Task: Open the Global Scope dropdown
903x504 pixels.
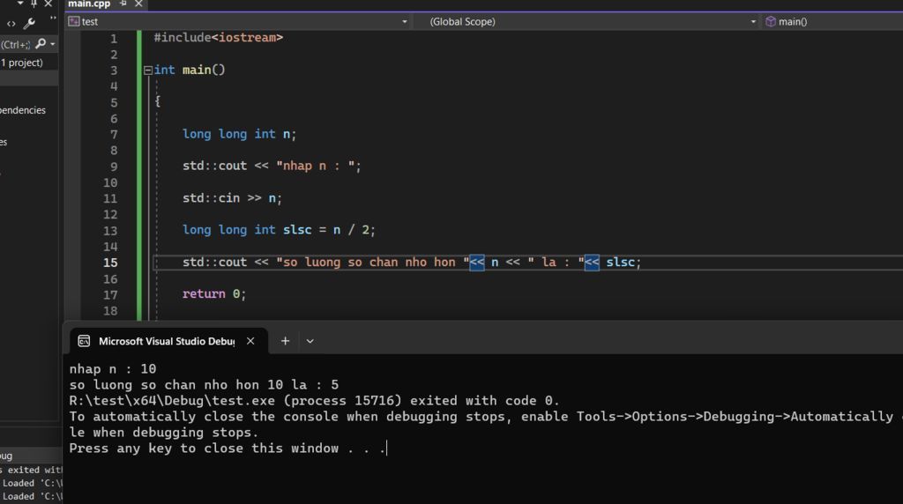Action: (x=592, y=22)
